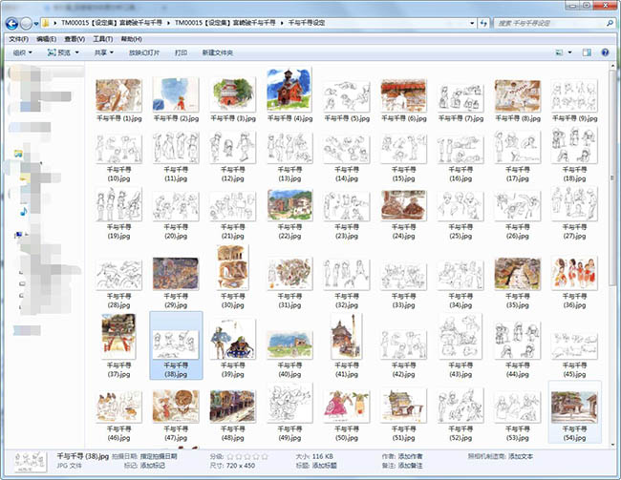Click the search magnifier icon
The image size is (621, 480).
tap(610, 23)
